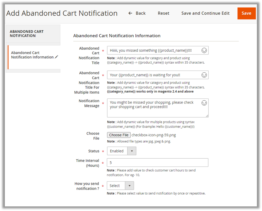Focus the Title For Multiple Items field

pos(154,75)
